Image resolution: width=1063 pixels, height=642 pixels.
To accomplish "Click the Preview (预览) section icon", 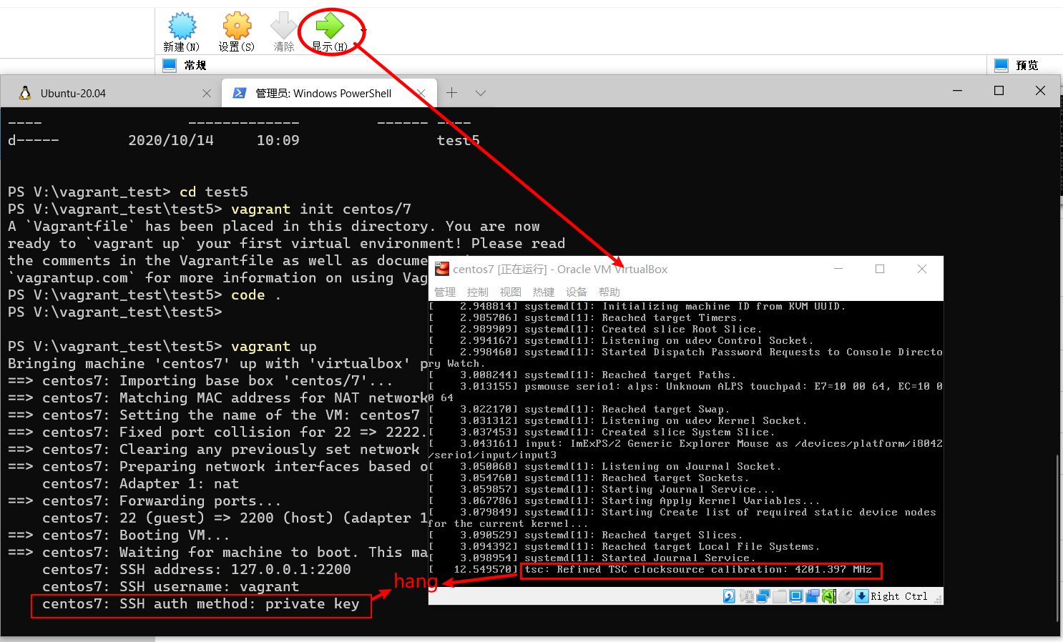I will click(1001, 65).
